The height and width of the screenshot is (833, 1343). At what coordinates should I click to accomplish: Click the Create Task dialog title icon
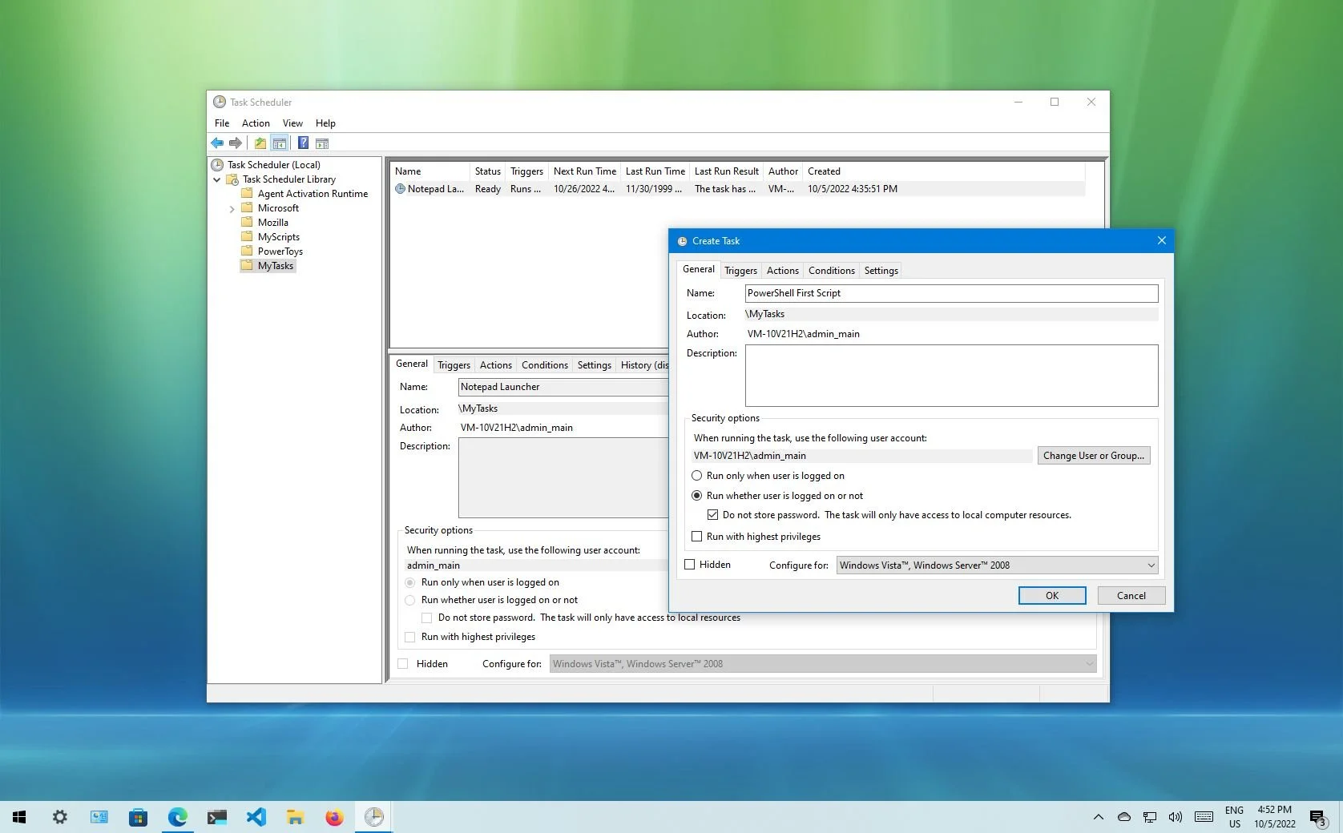[682, 241]
